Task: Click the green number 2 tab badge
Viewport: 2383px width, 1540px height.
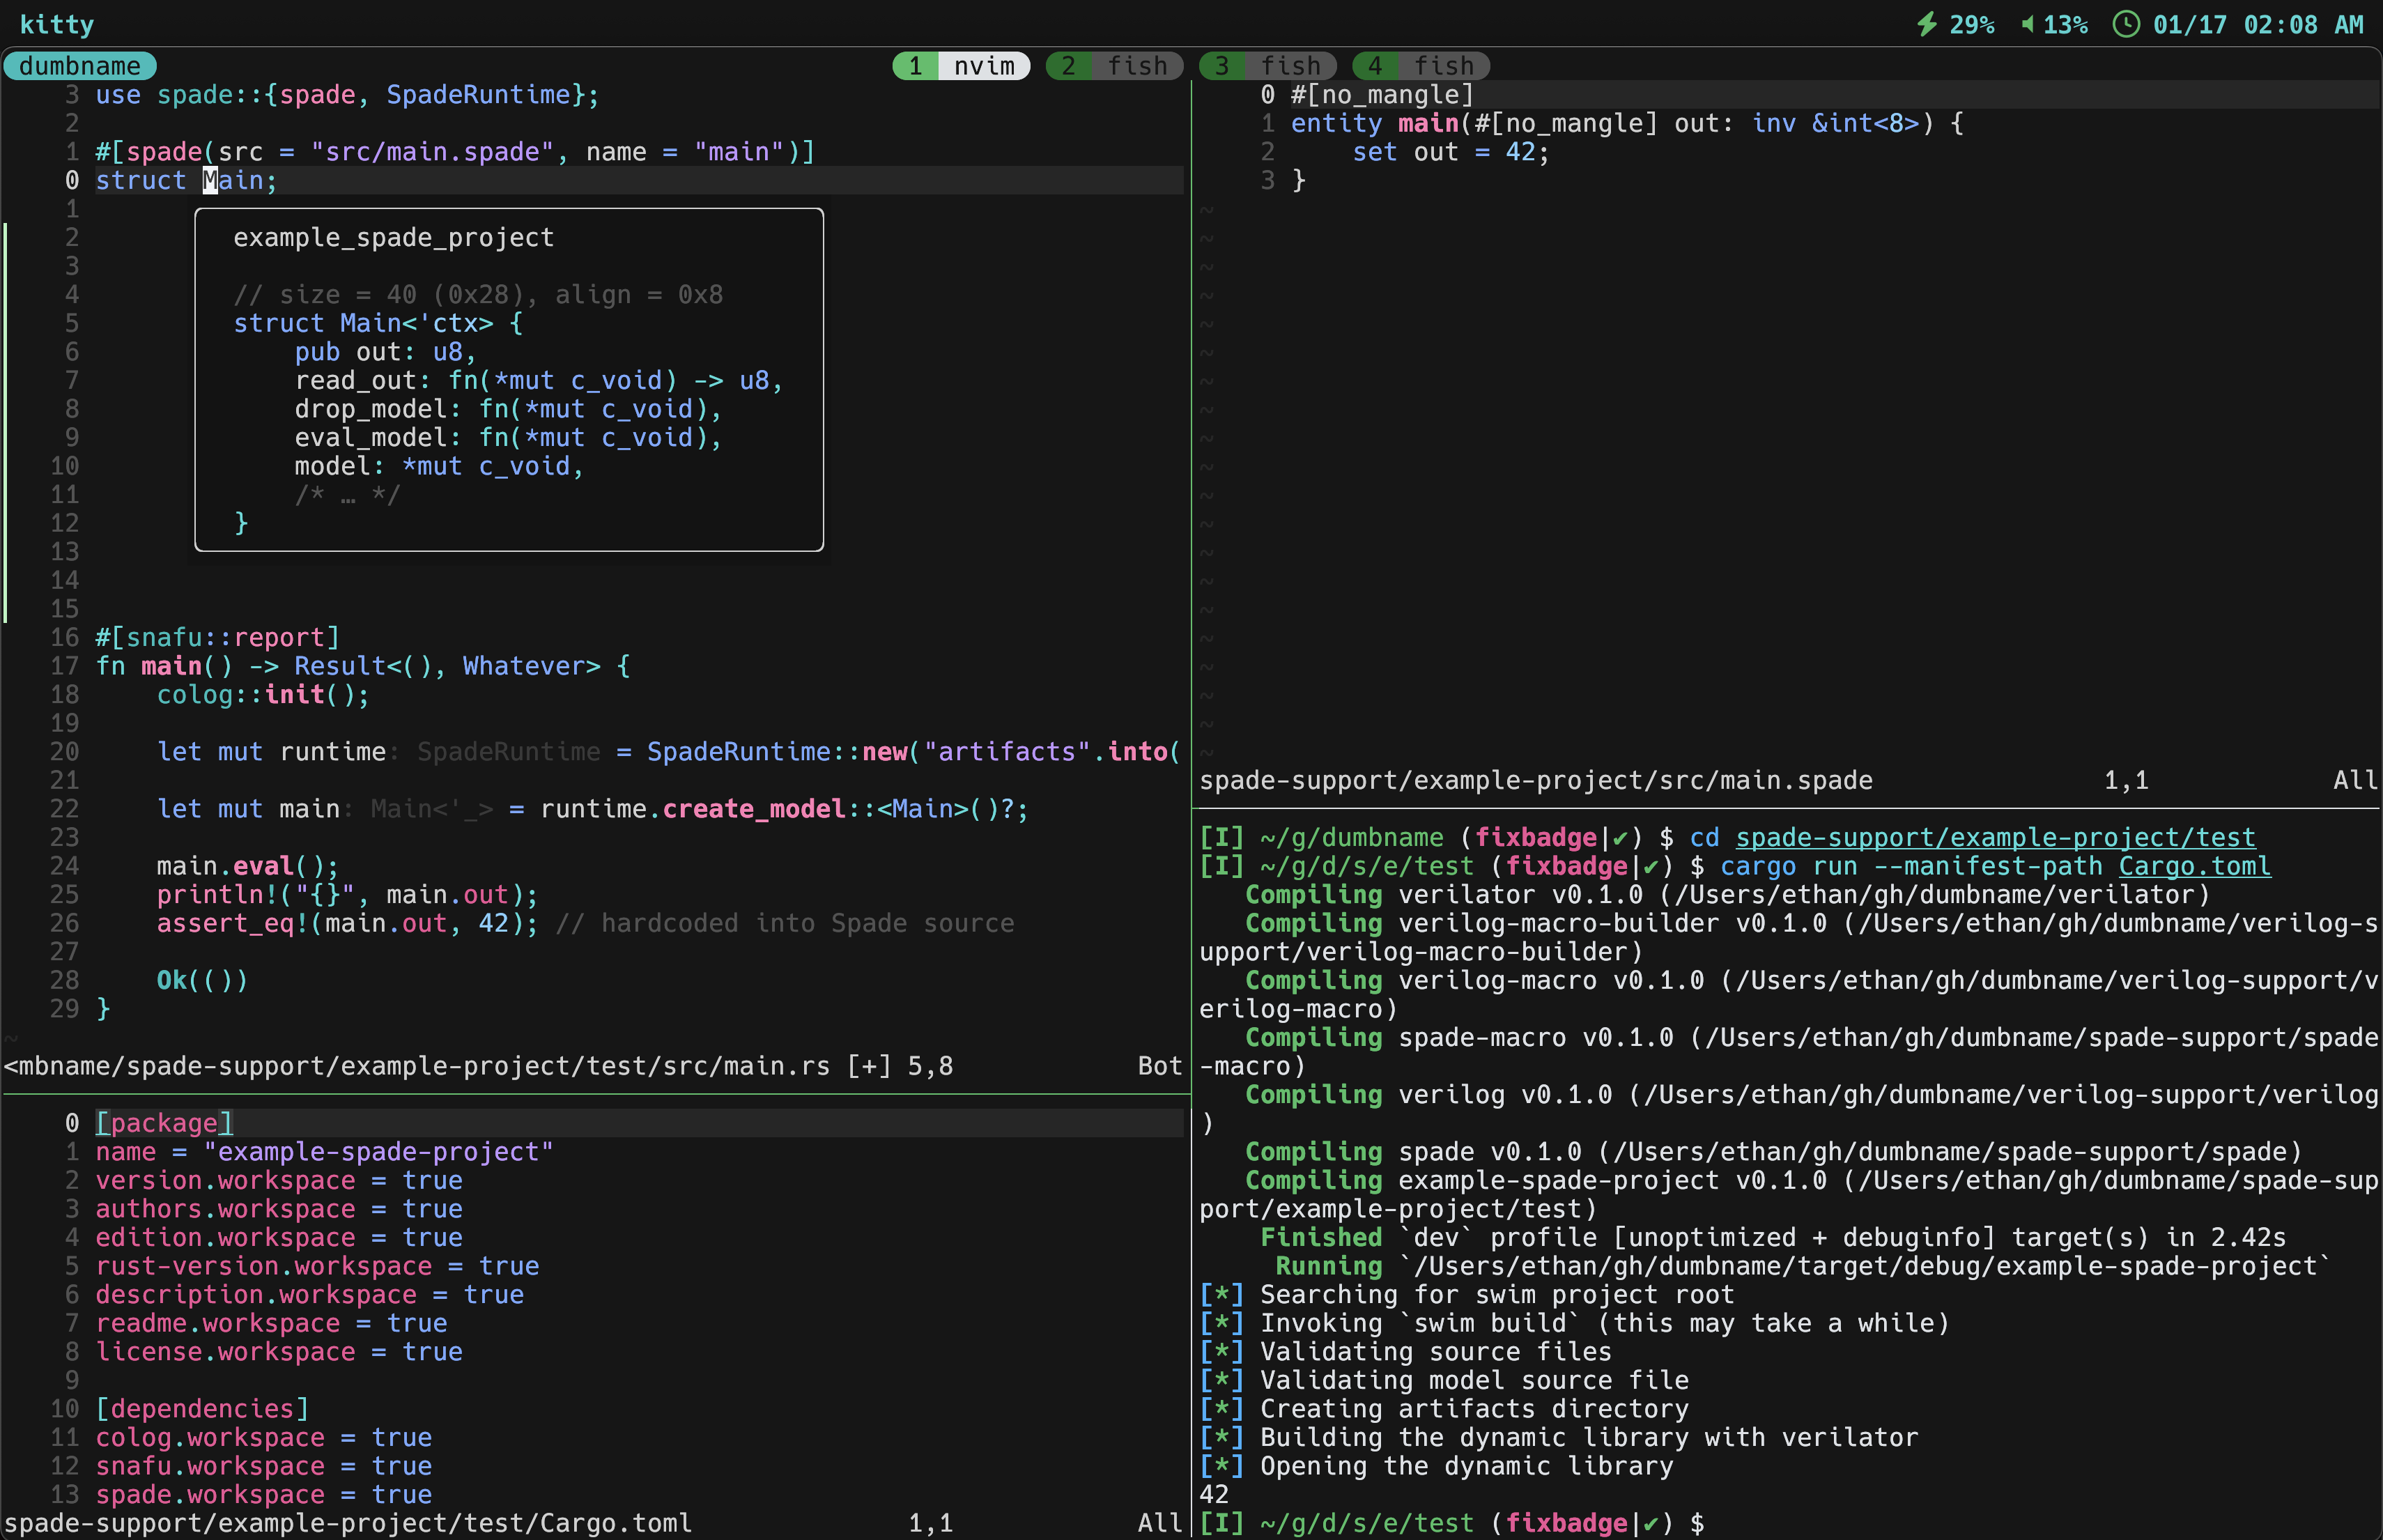Action: (x=1069, y=66)
